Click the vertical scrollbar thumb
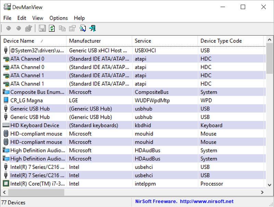The width and height of the screenshot is (274, 207). pos(270,59)
